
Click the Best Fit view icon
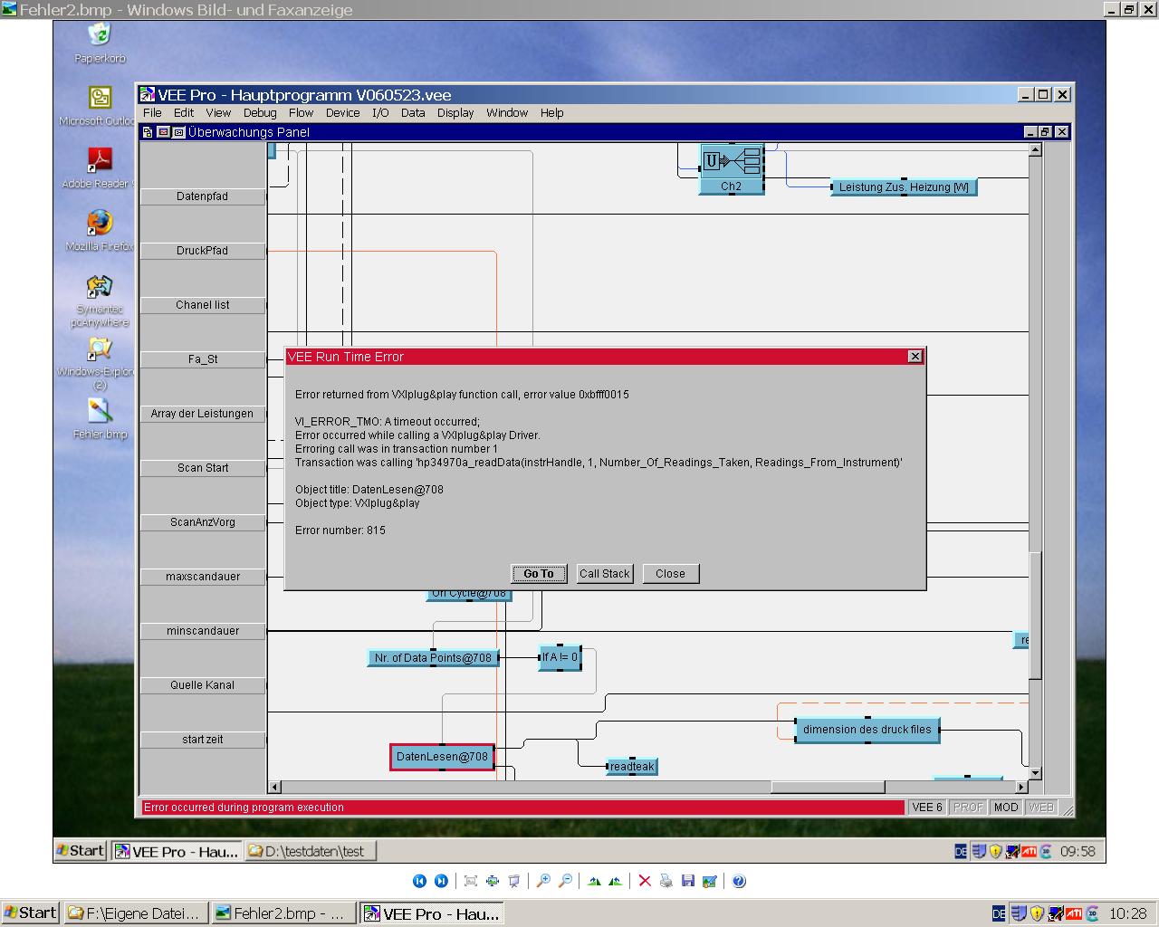point(471,881)
